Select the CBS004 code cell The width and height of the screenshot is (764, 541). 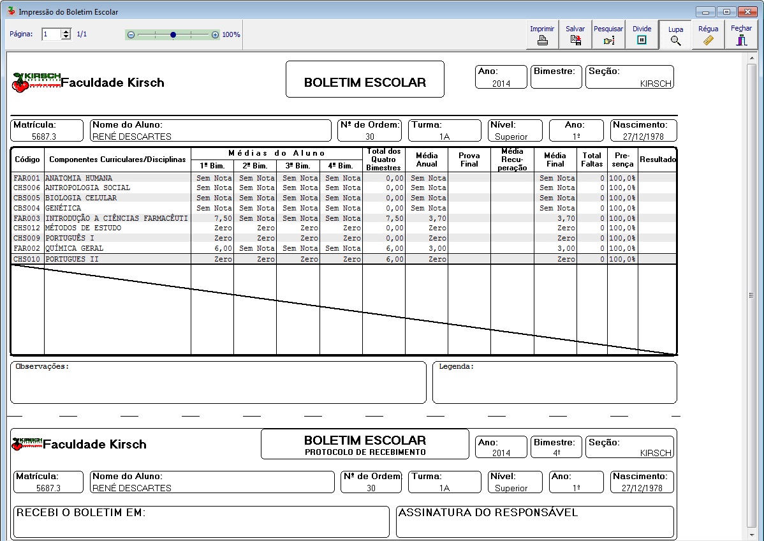coord(27,208)
